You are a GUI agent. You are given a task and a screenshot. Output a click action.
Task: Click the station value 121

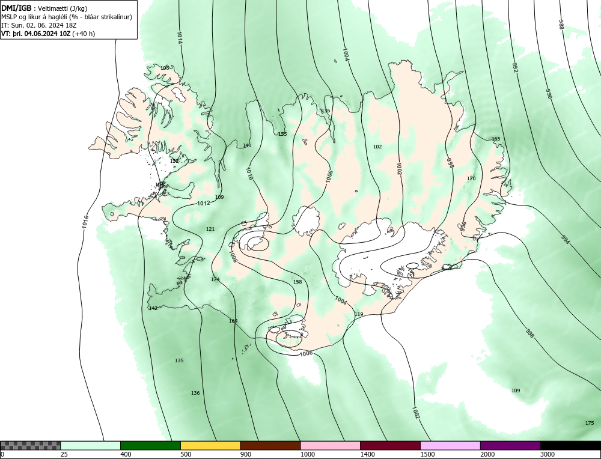[x=210, y=229]
